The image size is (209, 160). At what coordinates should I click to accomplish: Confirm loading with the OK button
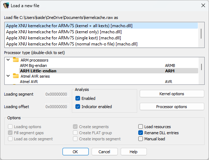[x=75, y=152]
